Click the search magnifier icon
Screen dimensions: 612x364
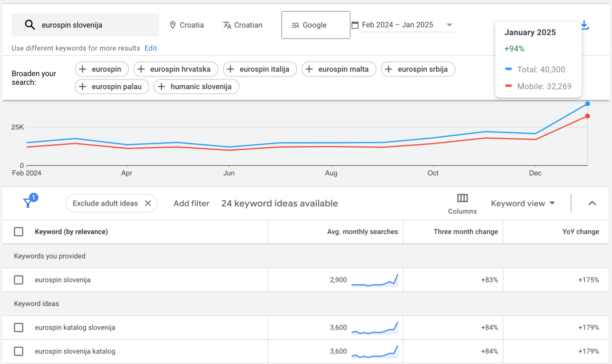(30, 25)
